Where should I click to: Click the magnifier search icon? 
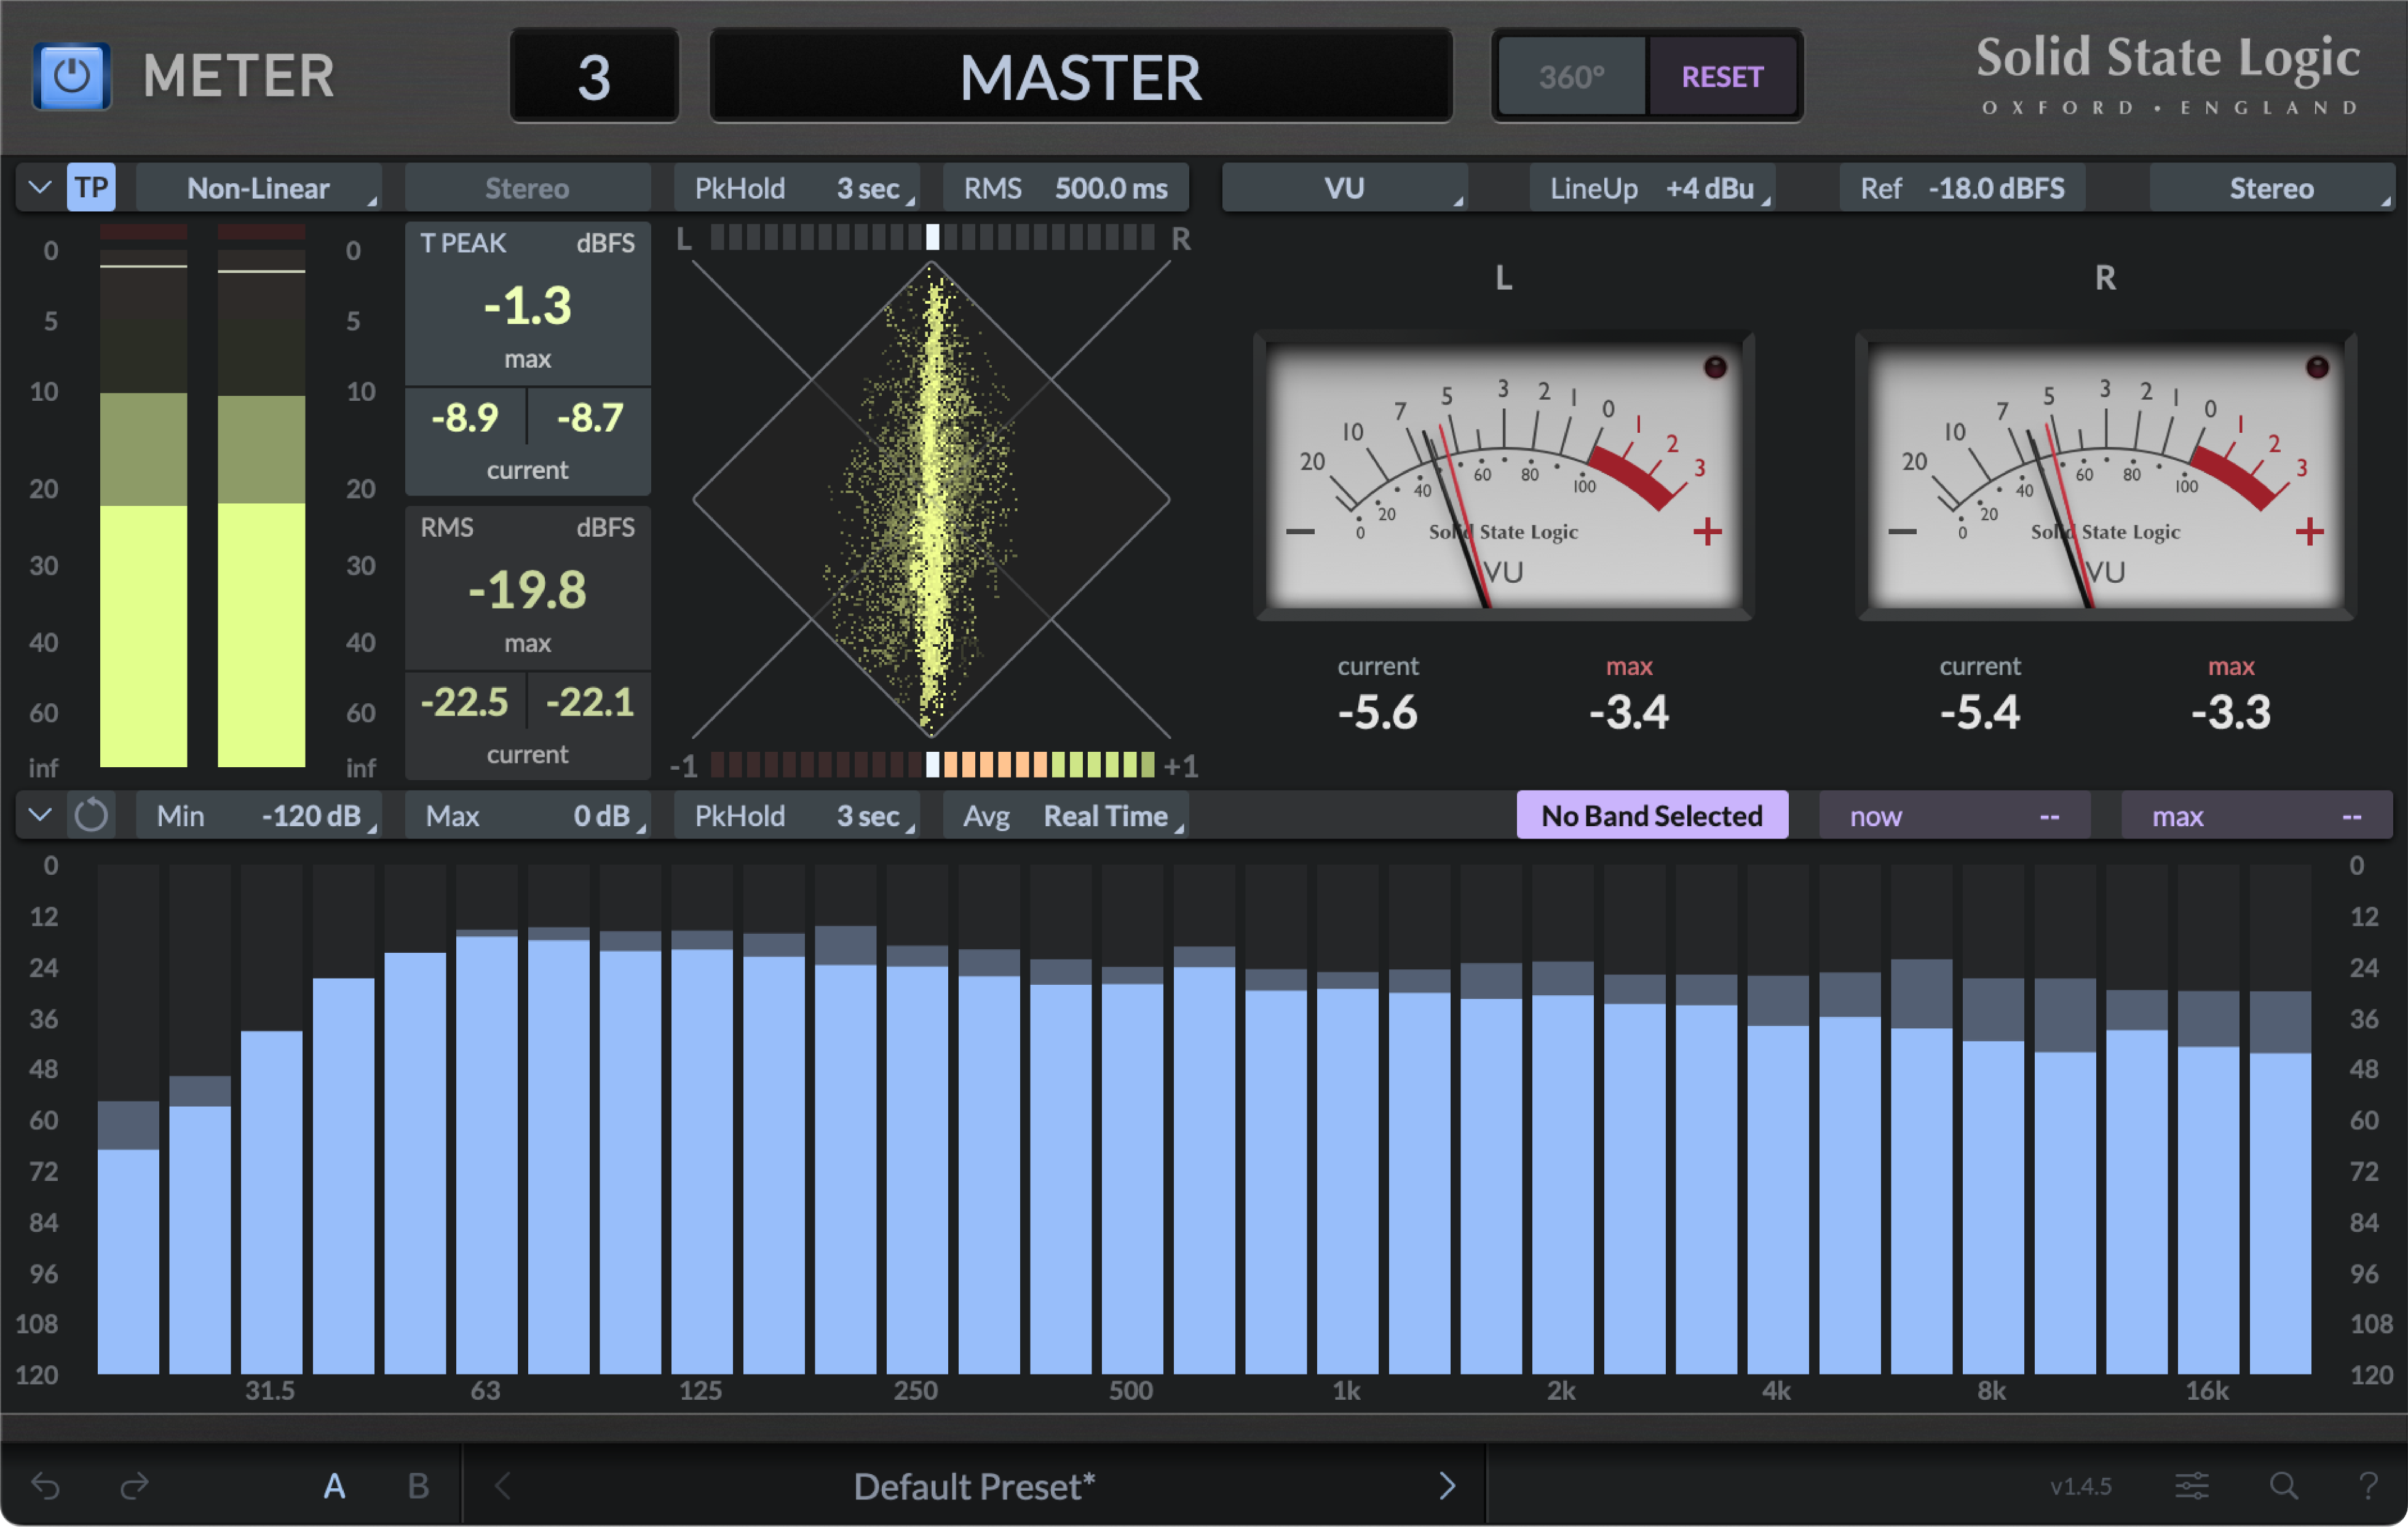2283,1486
